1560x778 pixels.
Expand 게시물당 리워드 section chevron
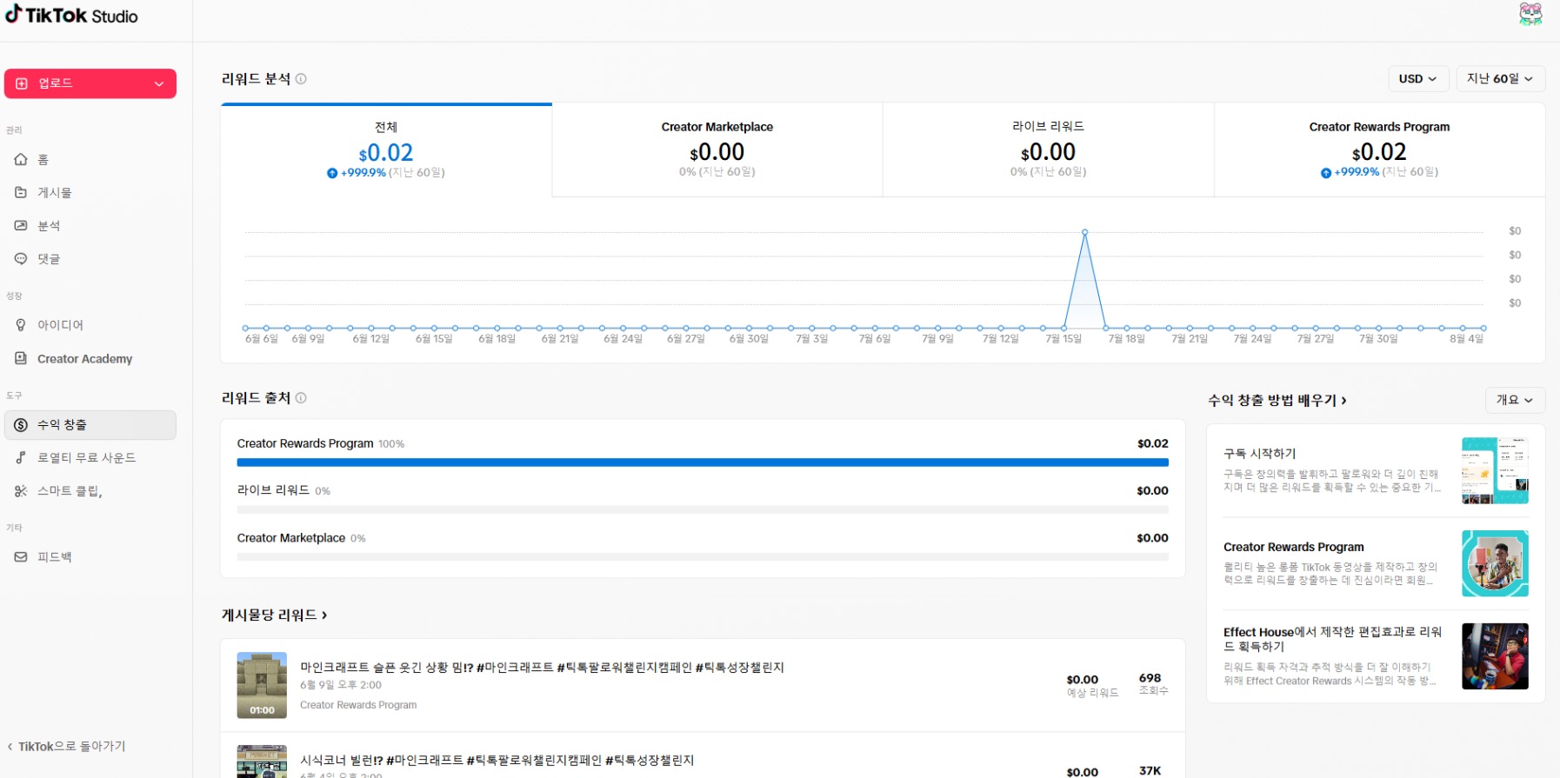324,615
